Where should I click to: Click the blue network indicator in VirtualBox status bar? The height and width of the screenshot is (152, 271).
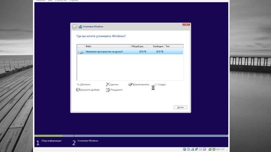coord(196,149)
